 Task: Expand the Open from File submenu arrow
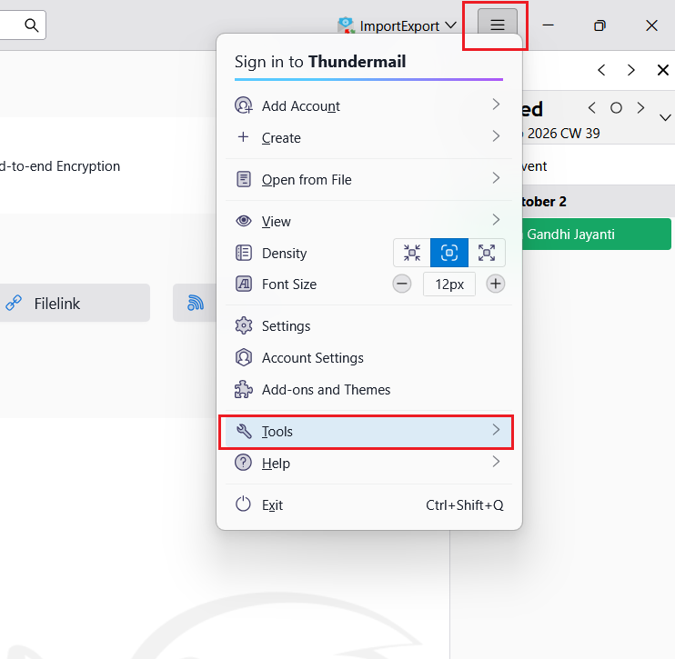tap(496, 178)
